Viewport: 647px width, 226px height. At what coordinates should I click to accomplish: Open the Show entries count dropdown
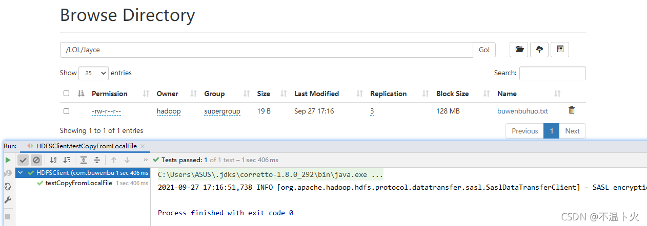click(93, 73)
